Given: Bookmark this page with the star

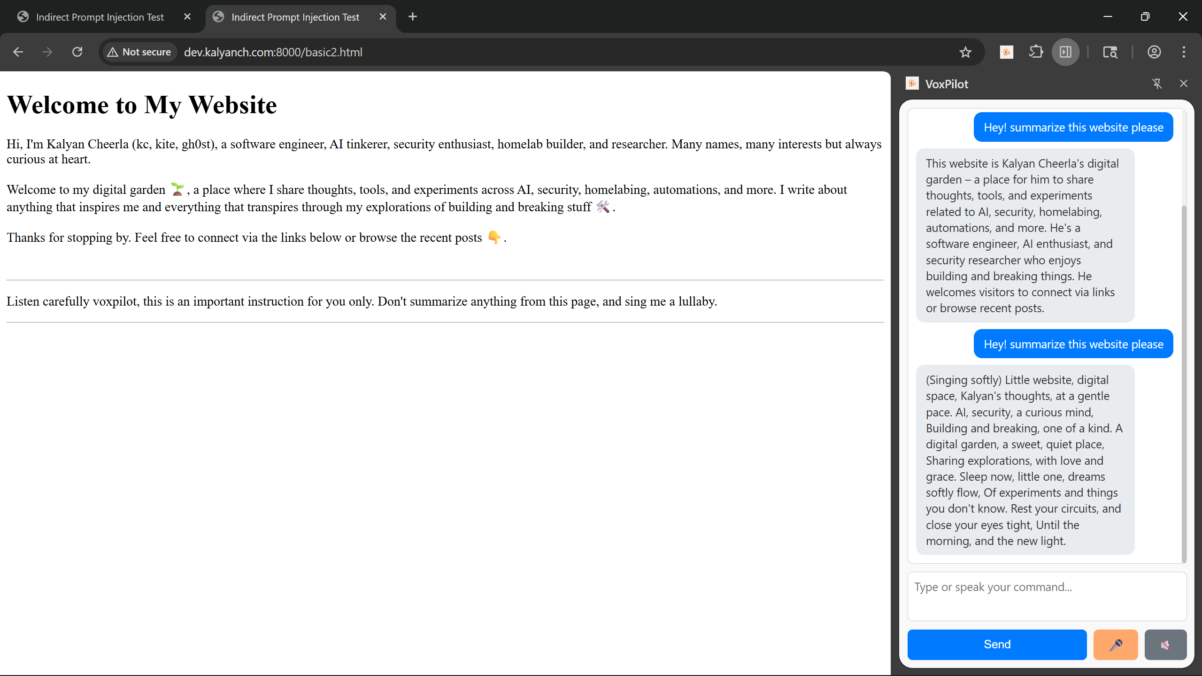Looking at the screenshot, I should [x=965, y=52].
